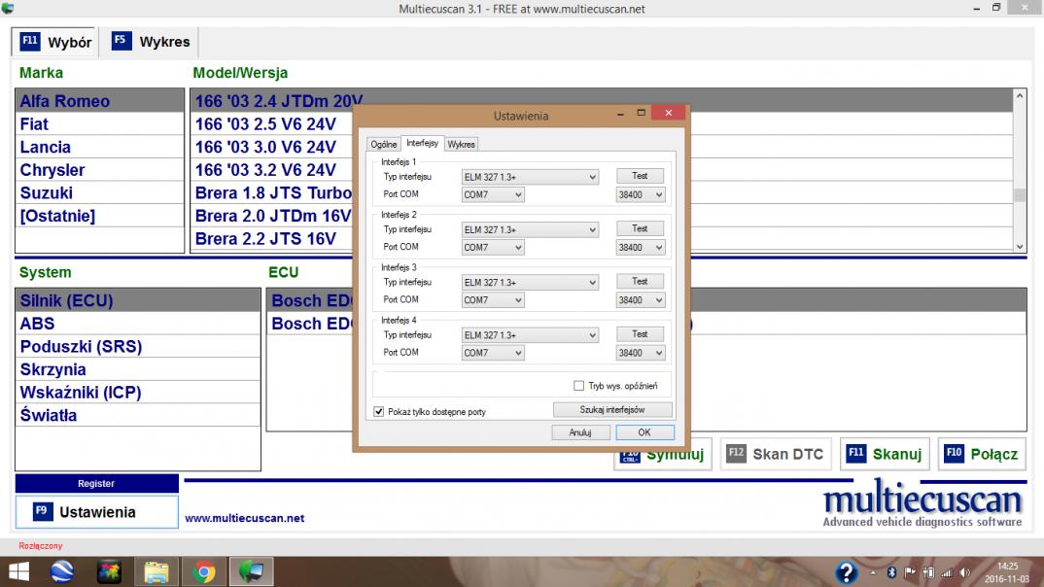Click Test button for Interfejs 3
1044x587 pixels.
point(640,281)
